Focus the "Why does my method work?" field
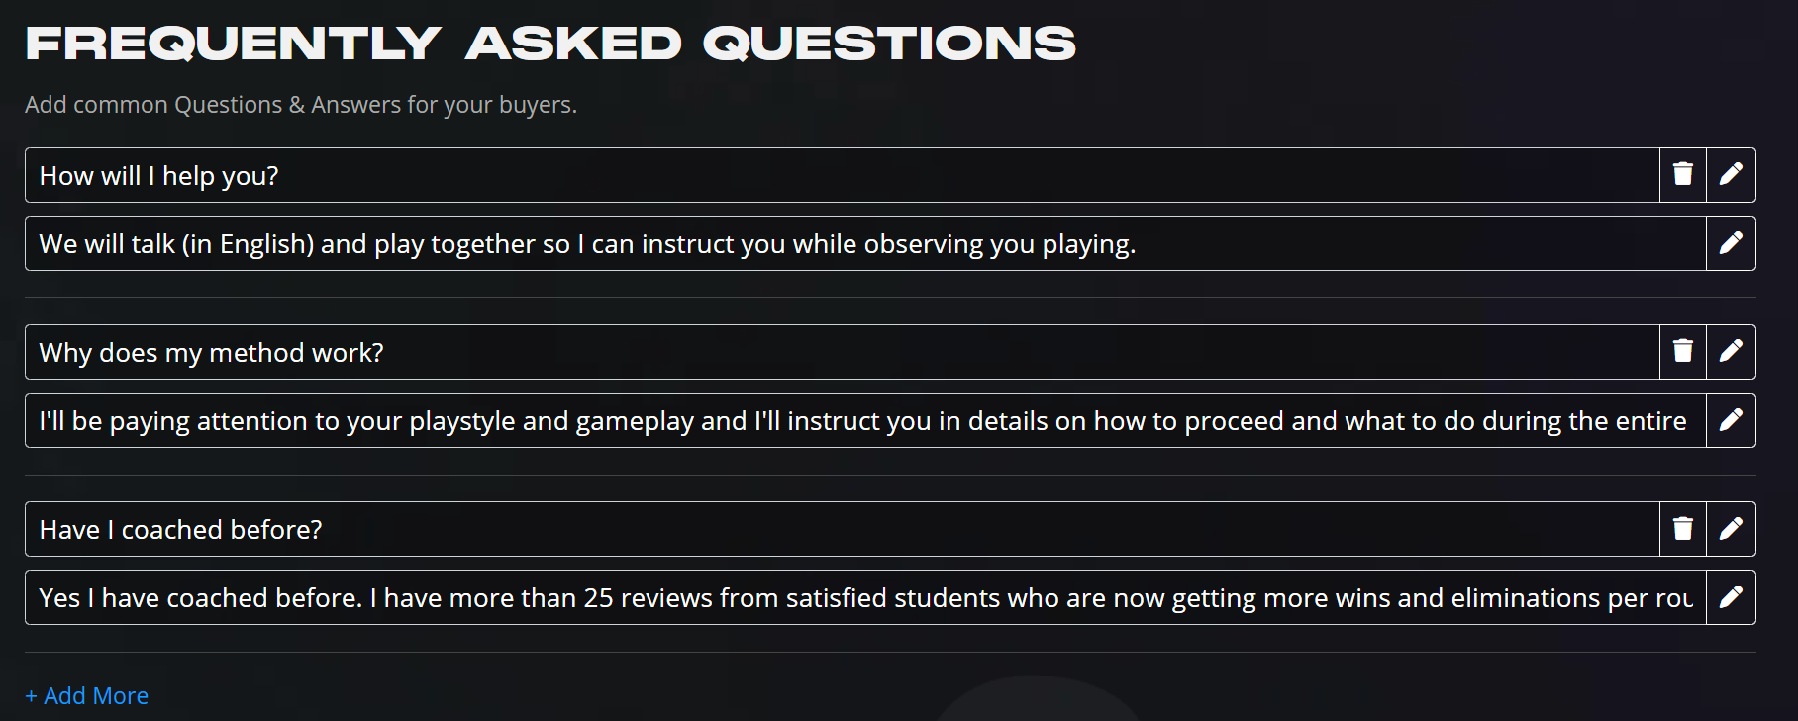This screenshot has width=1798, height=721. point(843,352)
